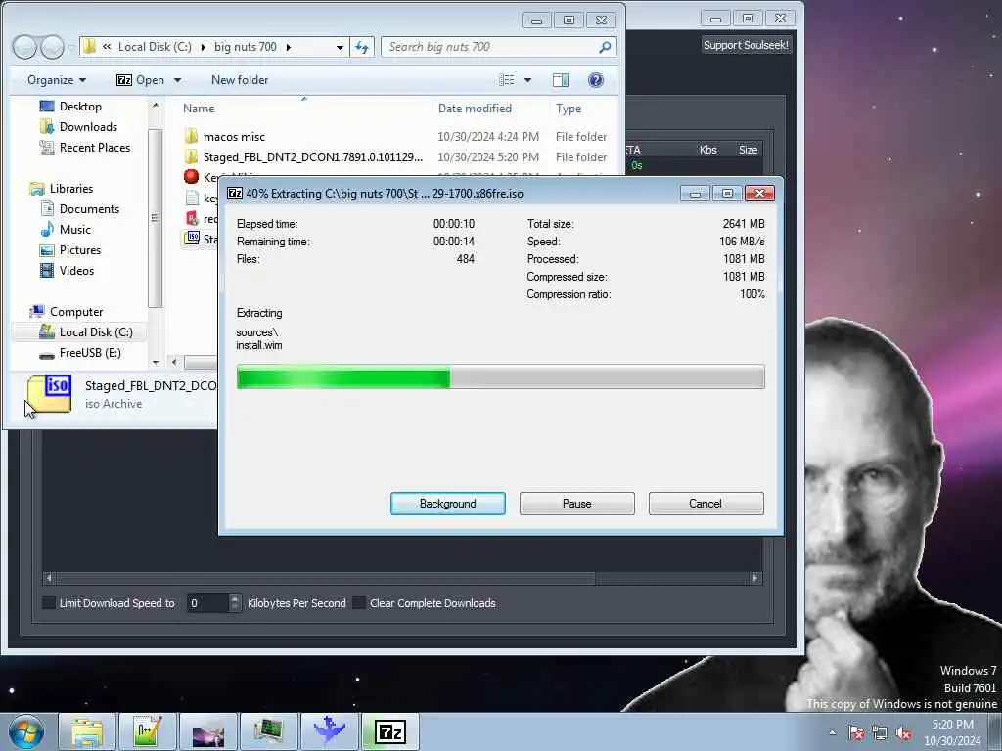Show hidden tray icons arrow
The height and width of the screenshot is (751, 1002).
(832, 733)
